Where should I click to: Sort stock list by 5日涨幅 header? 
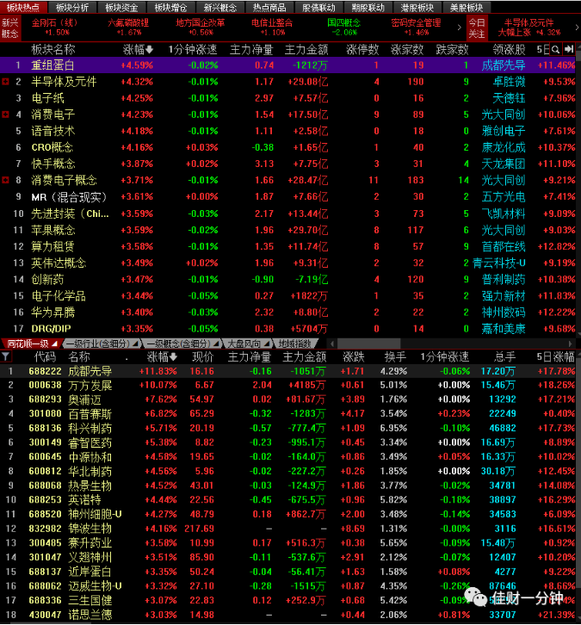pyautogui.click(x=555, y=356)
